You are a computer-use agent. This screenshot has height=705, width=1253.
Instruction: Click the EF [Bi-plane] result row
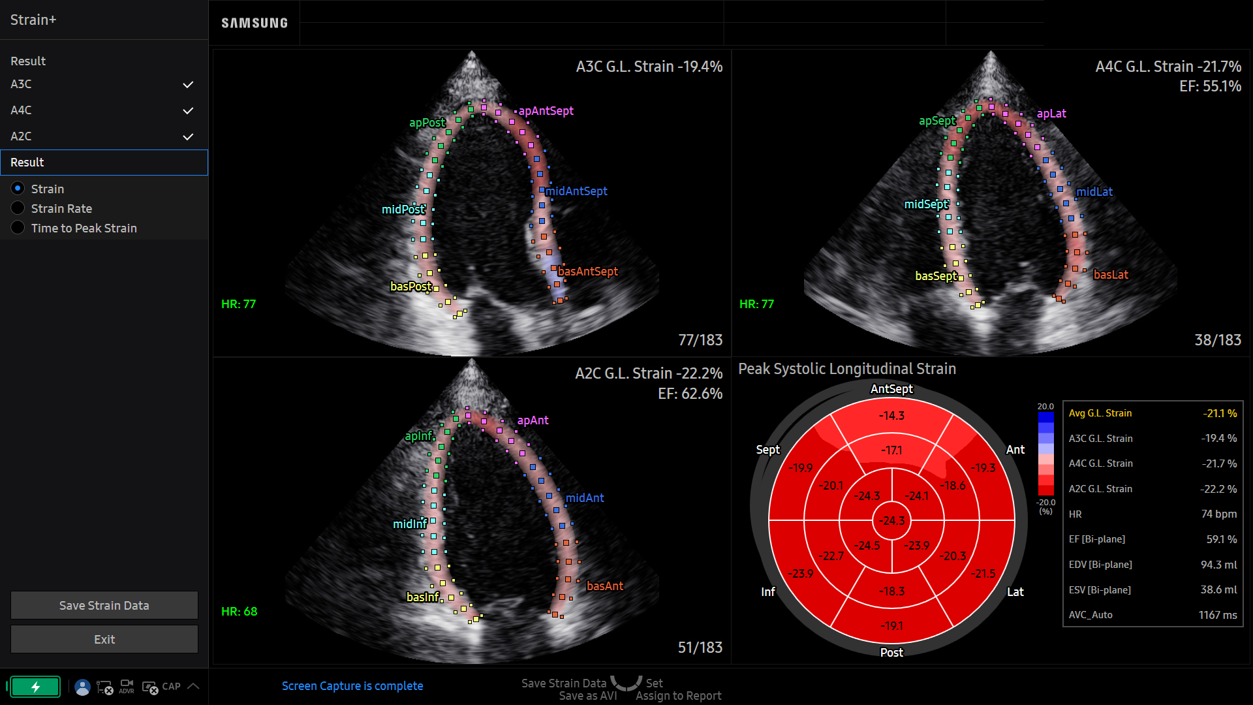click(x=1153, y=539)
